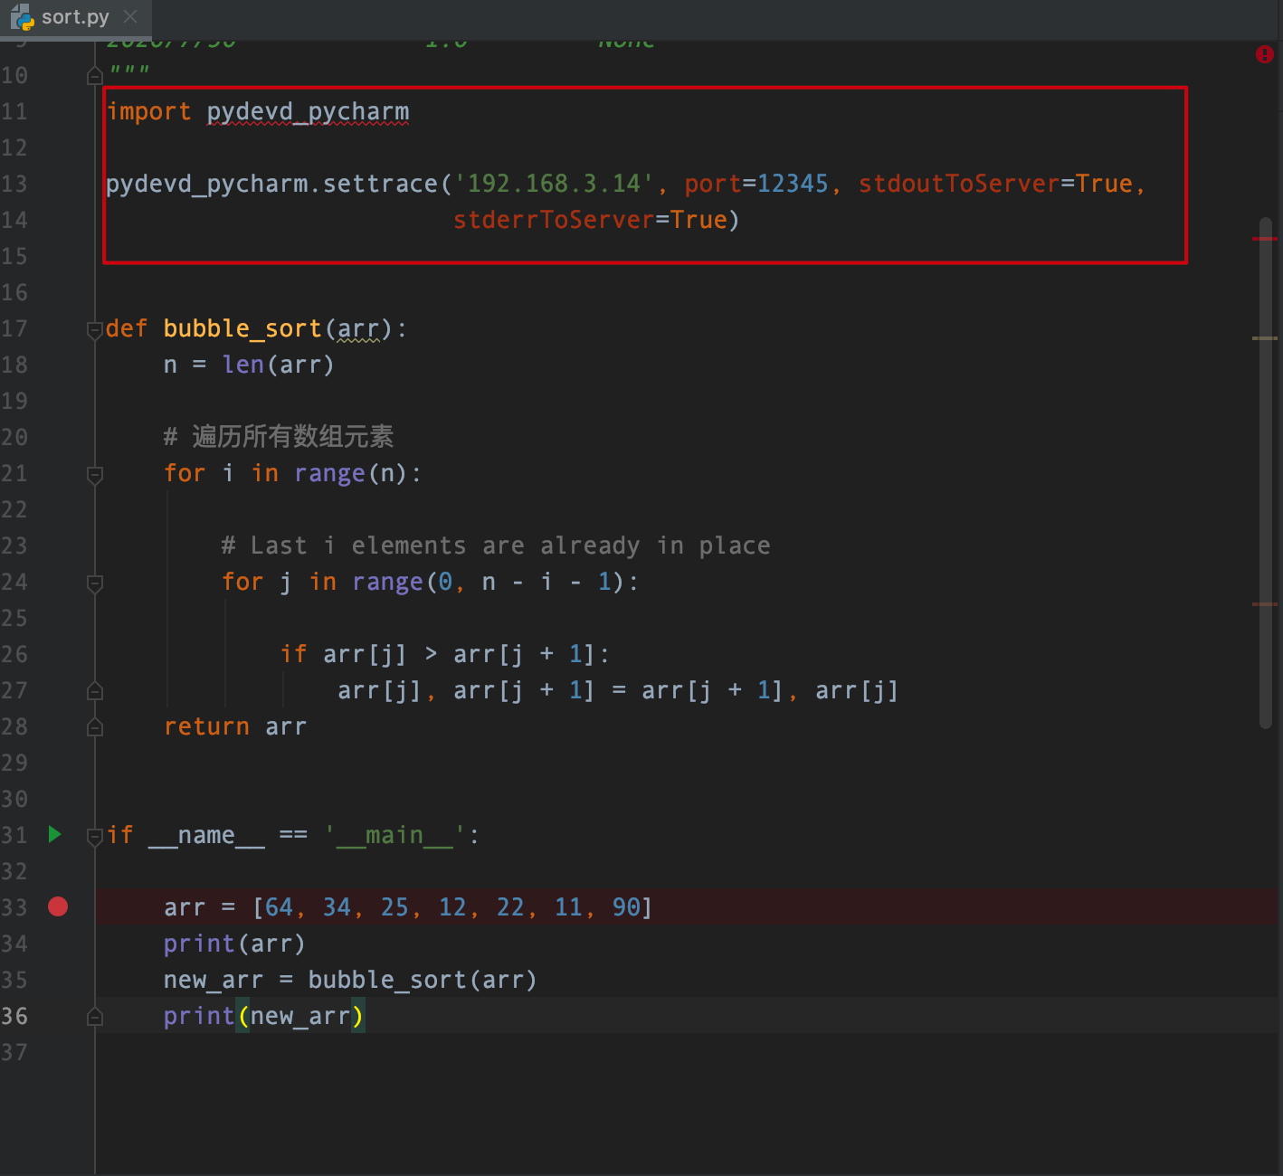Viewport: 1283px width, 1176px height.
Task: Jump to the yellow warning stripe mark
Action: [x=1265, y=338]
